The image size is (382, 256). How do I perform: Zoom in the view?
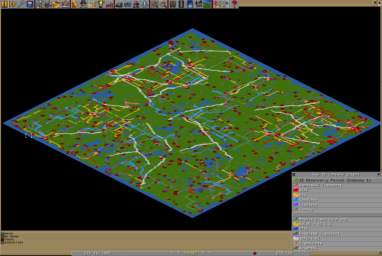(x=154, y=4)
